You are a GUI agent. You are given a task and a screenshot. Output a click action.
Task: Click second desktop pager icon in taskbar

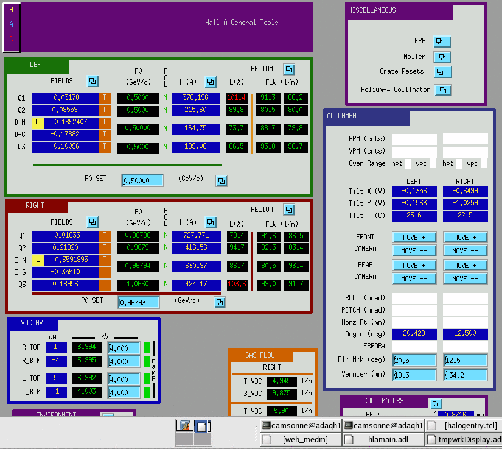coord(203,426)
